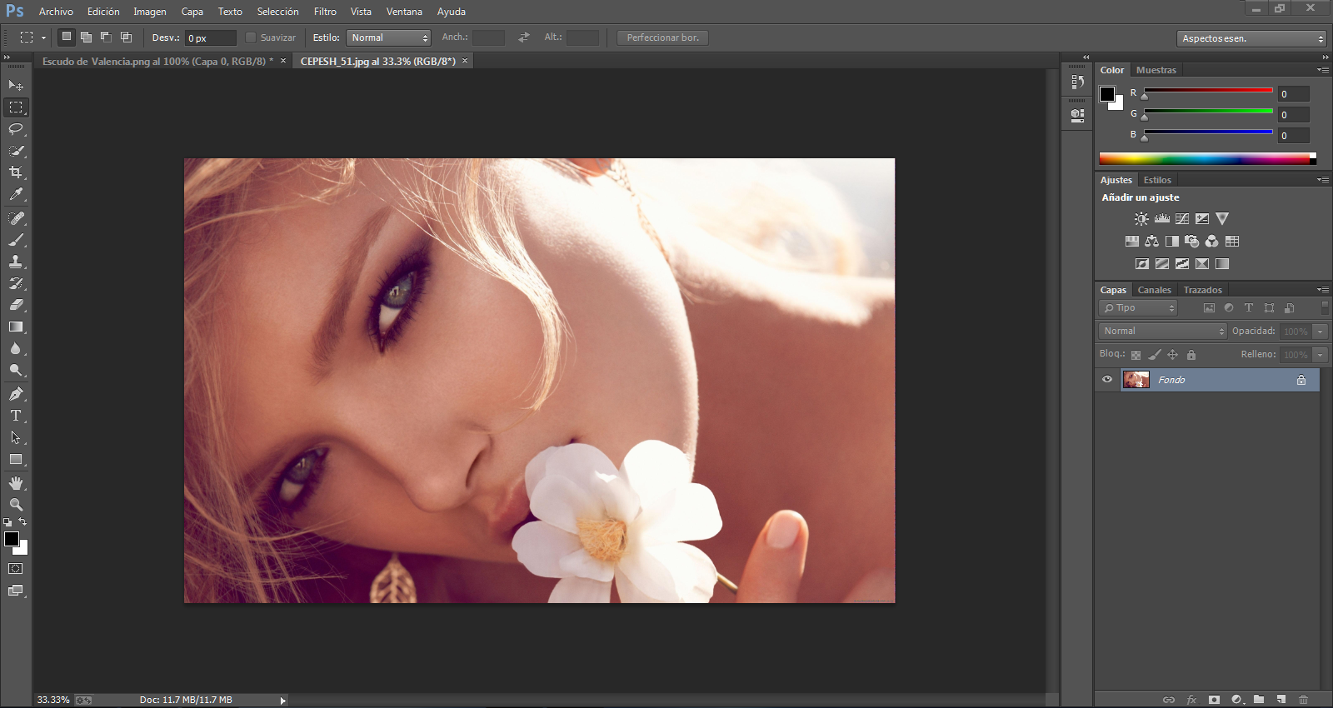The height and width of the screenshot is (708, 1333).
Task: Open the layer blend mode dropdown
Action: 1163,332
